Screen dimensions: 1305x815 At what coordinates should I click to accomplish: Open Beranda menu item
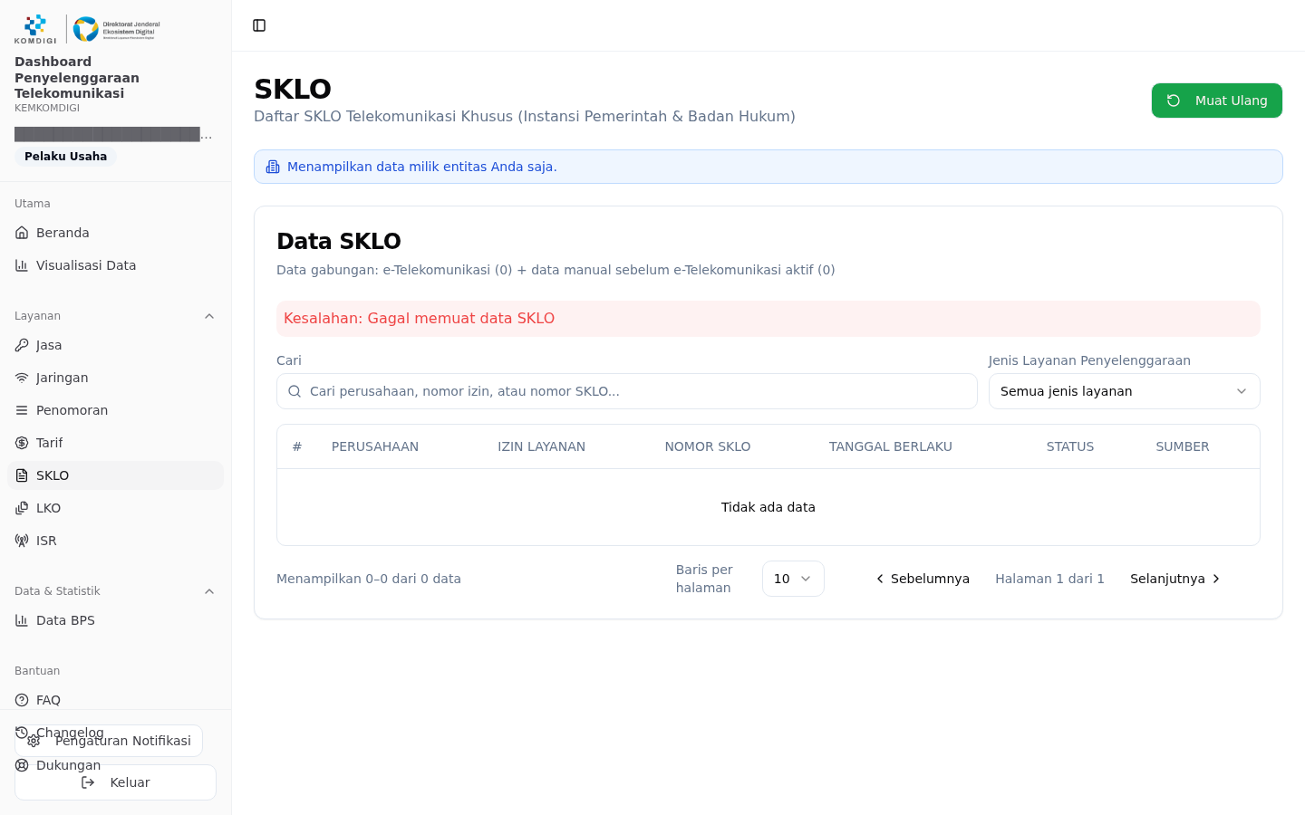pos(115,233)
